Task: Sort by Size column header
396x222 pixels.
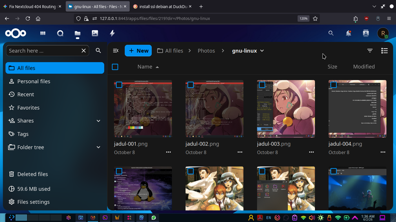Action: click(332, 67)
